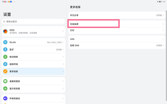This screenshot has height=104, width=167.
Task: Tap the orange 更多连接 link icon
Action: (x=5, y=71)
